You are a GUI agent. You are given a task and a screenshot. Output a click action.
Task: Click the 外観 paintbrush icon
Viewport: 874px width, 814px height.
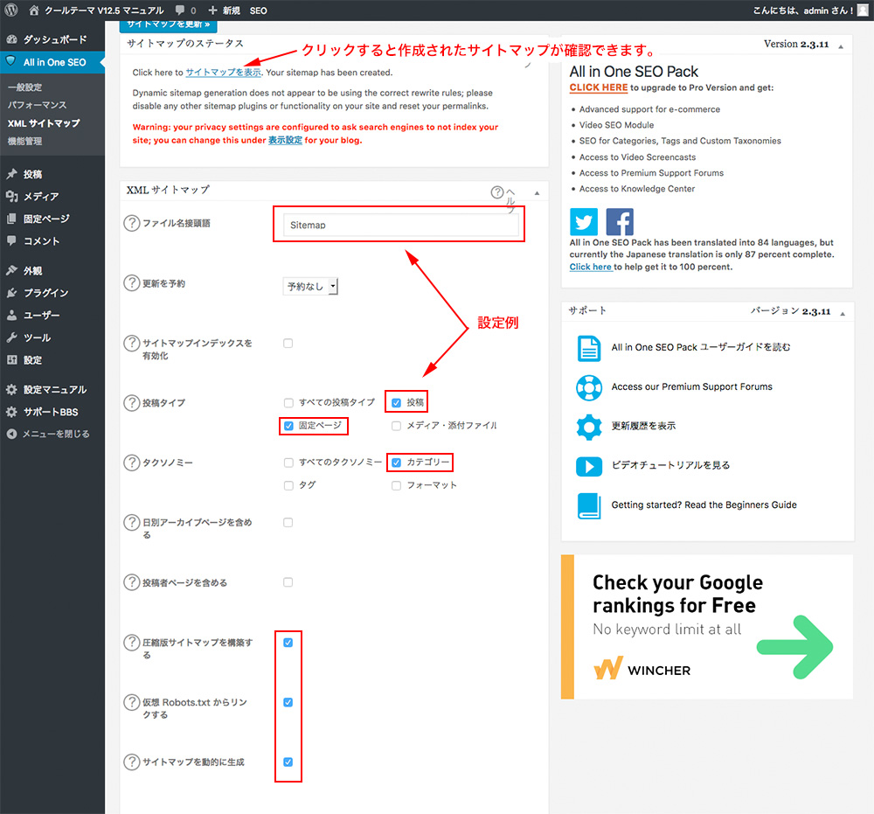(11, 270)
